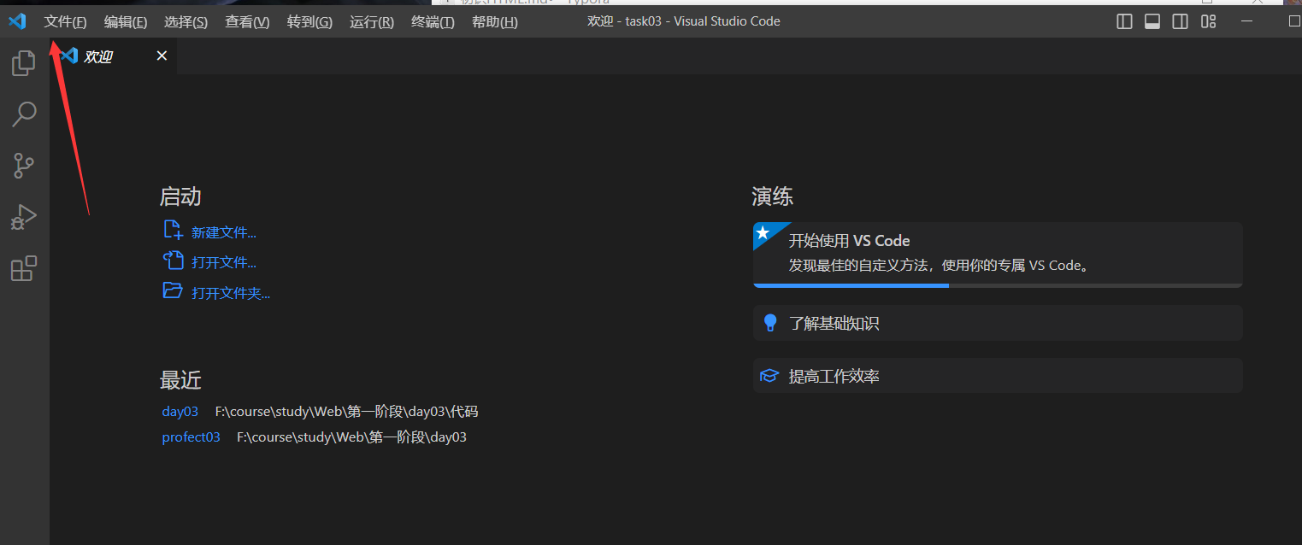The image size is (1302, 545).
Task: Toggle the bottom panel layout icon
Action: (1152, 21)
